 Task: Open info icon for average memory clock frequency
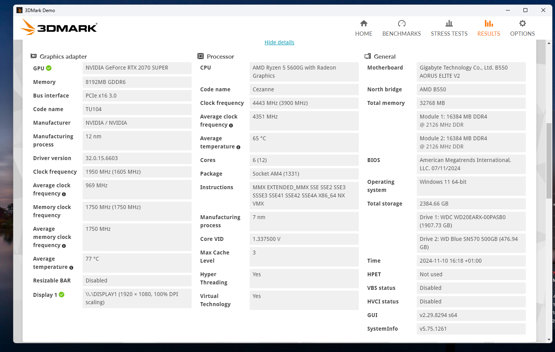(x=64, y=246)
